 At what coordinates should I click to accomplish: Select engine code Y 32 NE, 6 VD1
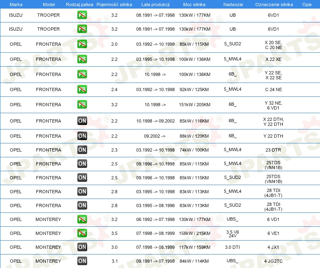(x=273, y=105)
